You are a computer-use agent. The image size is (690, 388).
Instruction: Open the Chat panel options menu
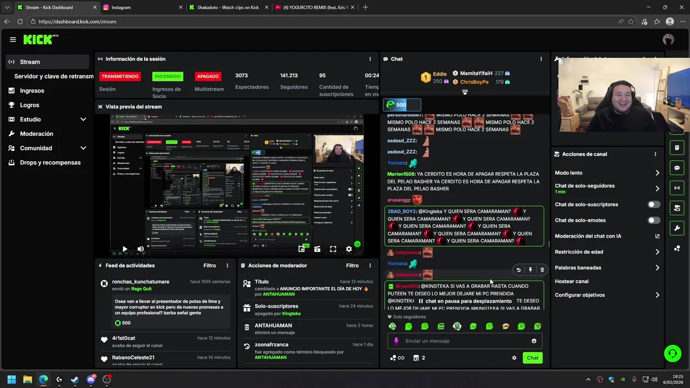[541, 59]
